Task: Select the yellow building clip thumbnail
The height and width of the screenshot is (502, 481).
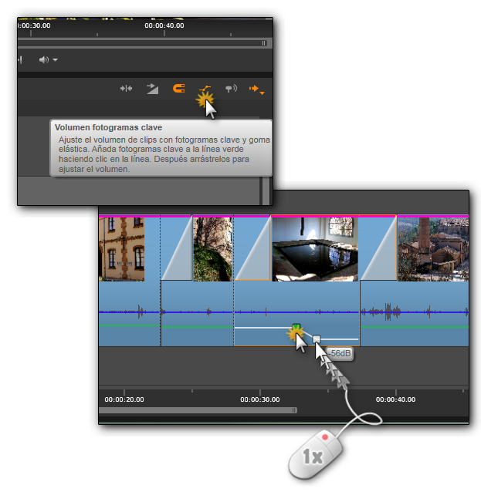Action: click(x=121, y=249)
